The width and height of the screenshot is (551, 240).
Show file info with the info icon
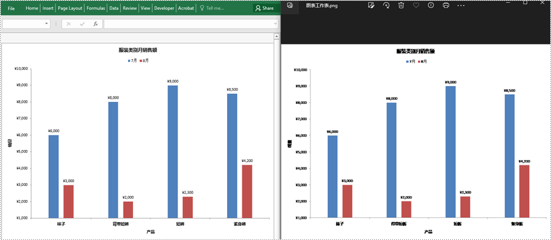click(431, 5)
